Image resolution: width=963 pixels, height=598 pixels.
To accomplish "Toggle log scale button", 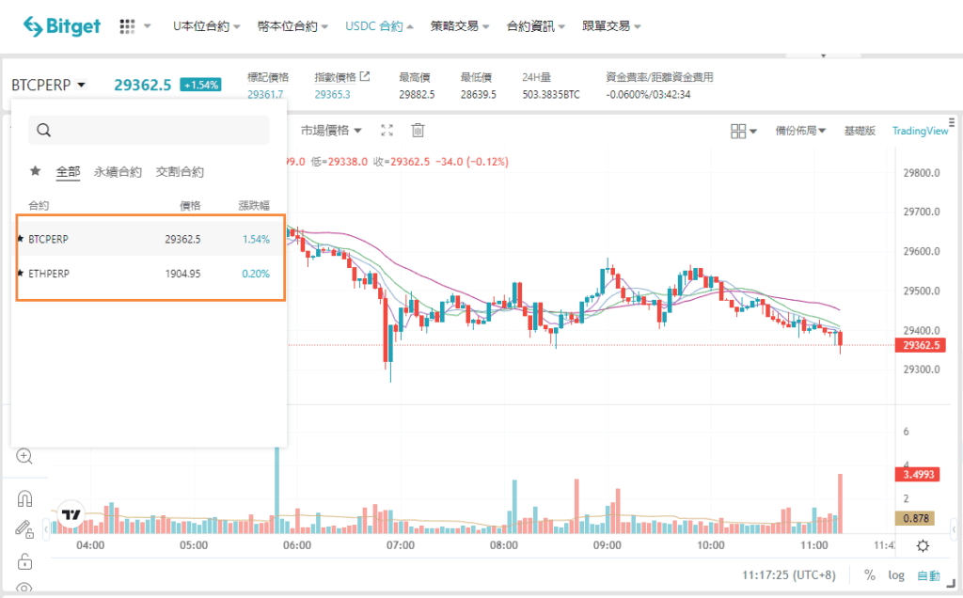I will tap(896, 575).
